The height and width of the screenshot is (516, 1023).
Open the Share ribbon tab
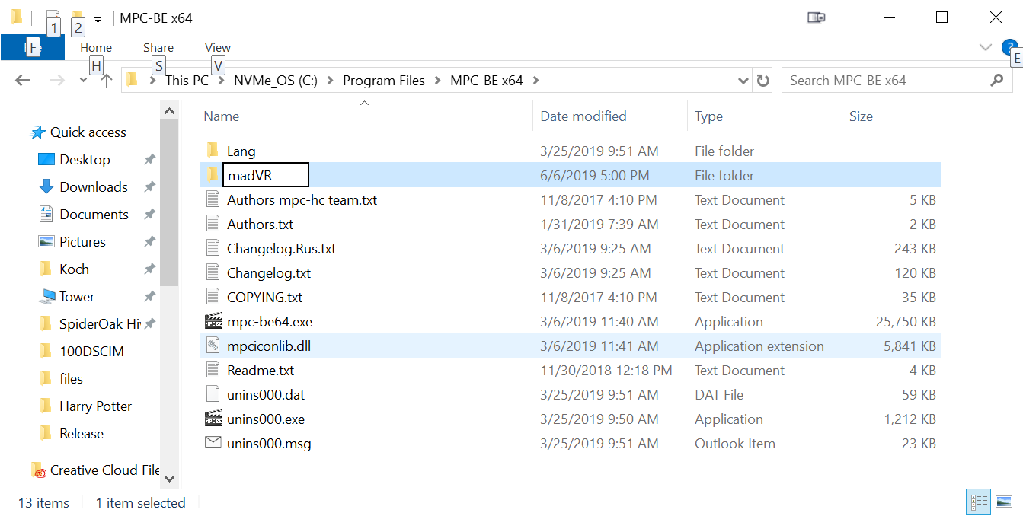point(158,47)
